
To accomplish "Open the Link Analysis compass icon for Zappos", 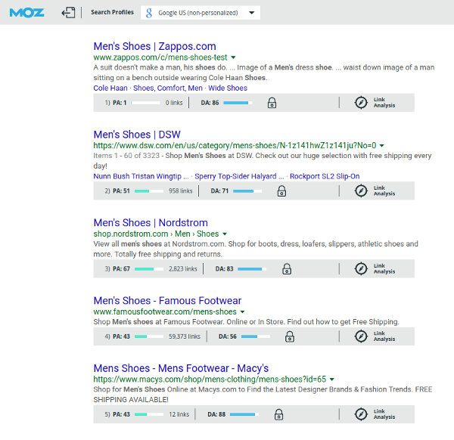I will 361,102.
